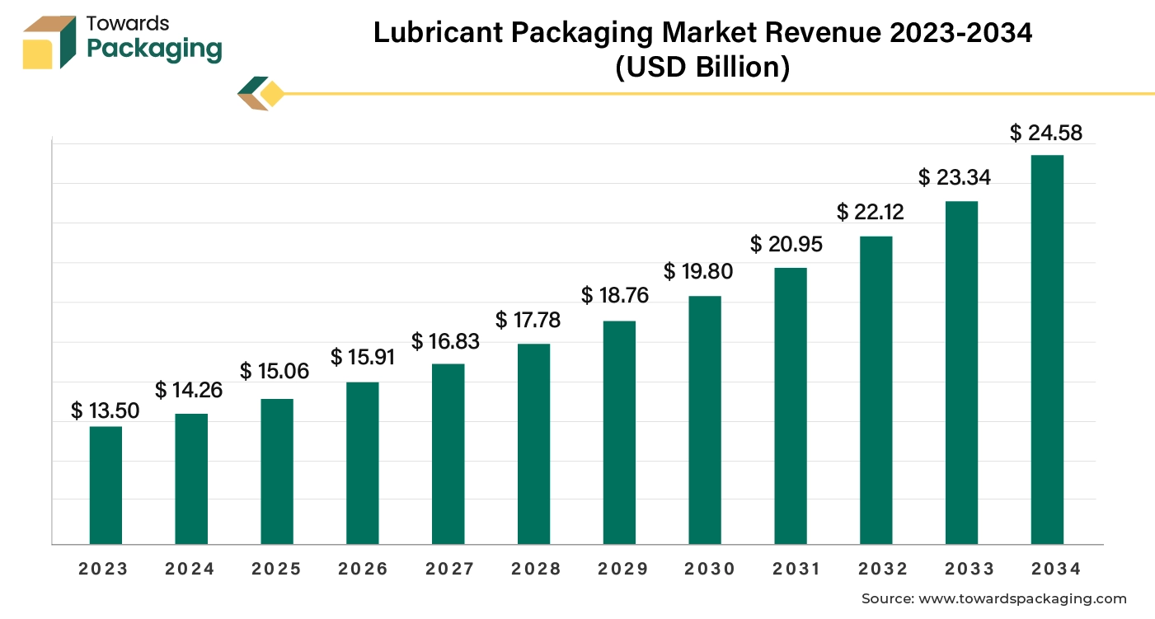Click the '$ 24.58' value label

[x=1046, y=133]
